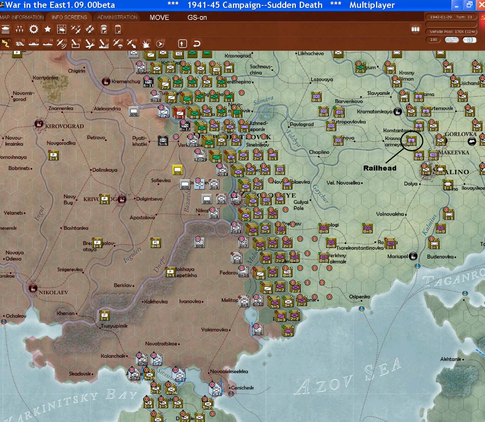Image resolution: width=485 pixels, height=422 pixels.
Task: Select F4 amphibious transport mode
Action: click(48, 43)
